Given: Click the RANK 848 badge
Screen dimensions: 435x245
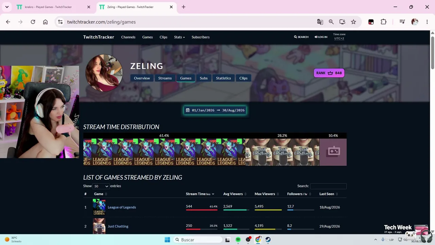Looking at the screenshot, I should point(329,73).
